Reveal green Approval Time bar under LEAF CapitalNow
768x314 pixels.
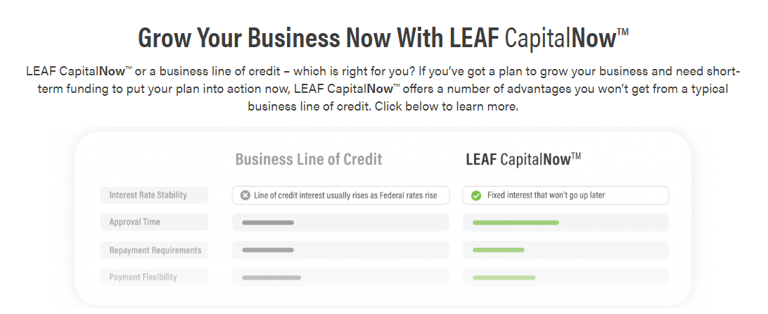tap(516, 222)
